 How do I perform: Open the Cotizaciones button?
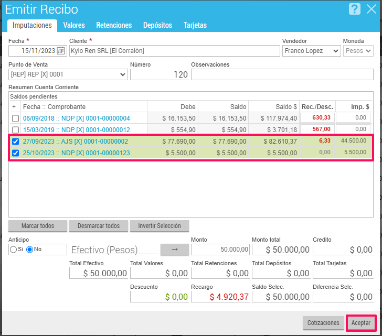[x=323, y=323]
